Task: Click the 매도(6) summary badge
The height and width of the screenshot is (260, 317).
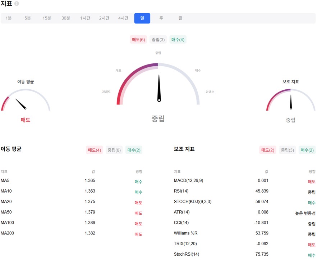Action: pos(138,40)
